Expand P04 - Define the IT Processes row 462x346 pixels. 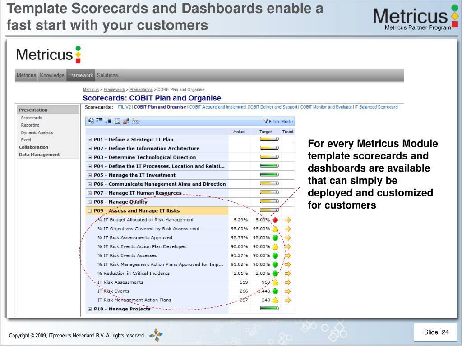click(90, 167)
